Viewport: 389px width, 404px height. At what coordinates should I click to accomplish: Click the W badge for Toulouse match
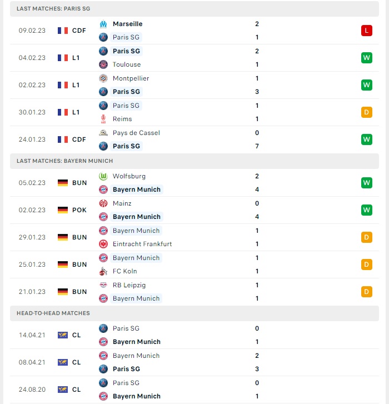click(x=367, y=58)
